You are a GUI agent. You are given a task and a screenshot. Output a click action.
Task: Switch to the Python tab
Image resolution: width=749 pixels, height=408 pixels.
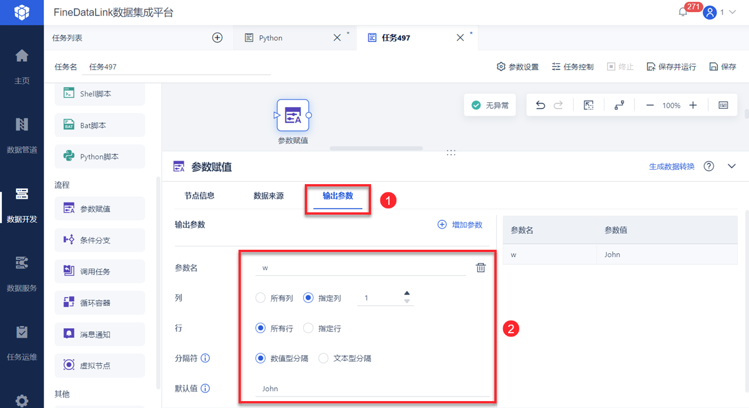click(271, 38)
